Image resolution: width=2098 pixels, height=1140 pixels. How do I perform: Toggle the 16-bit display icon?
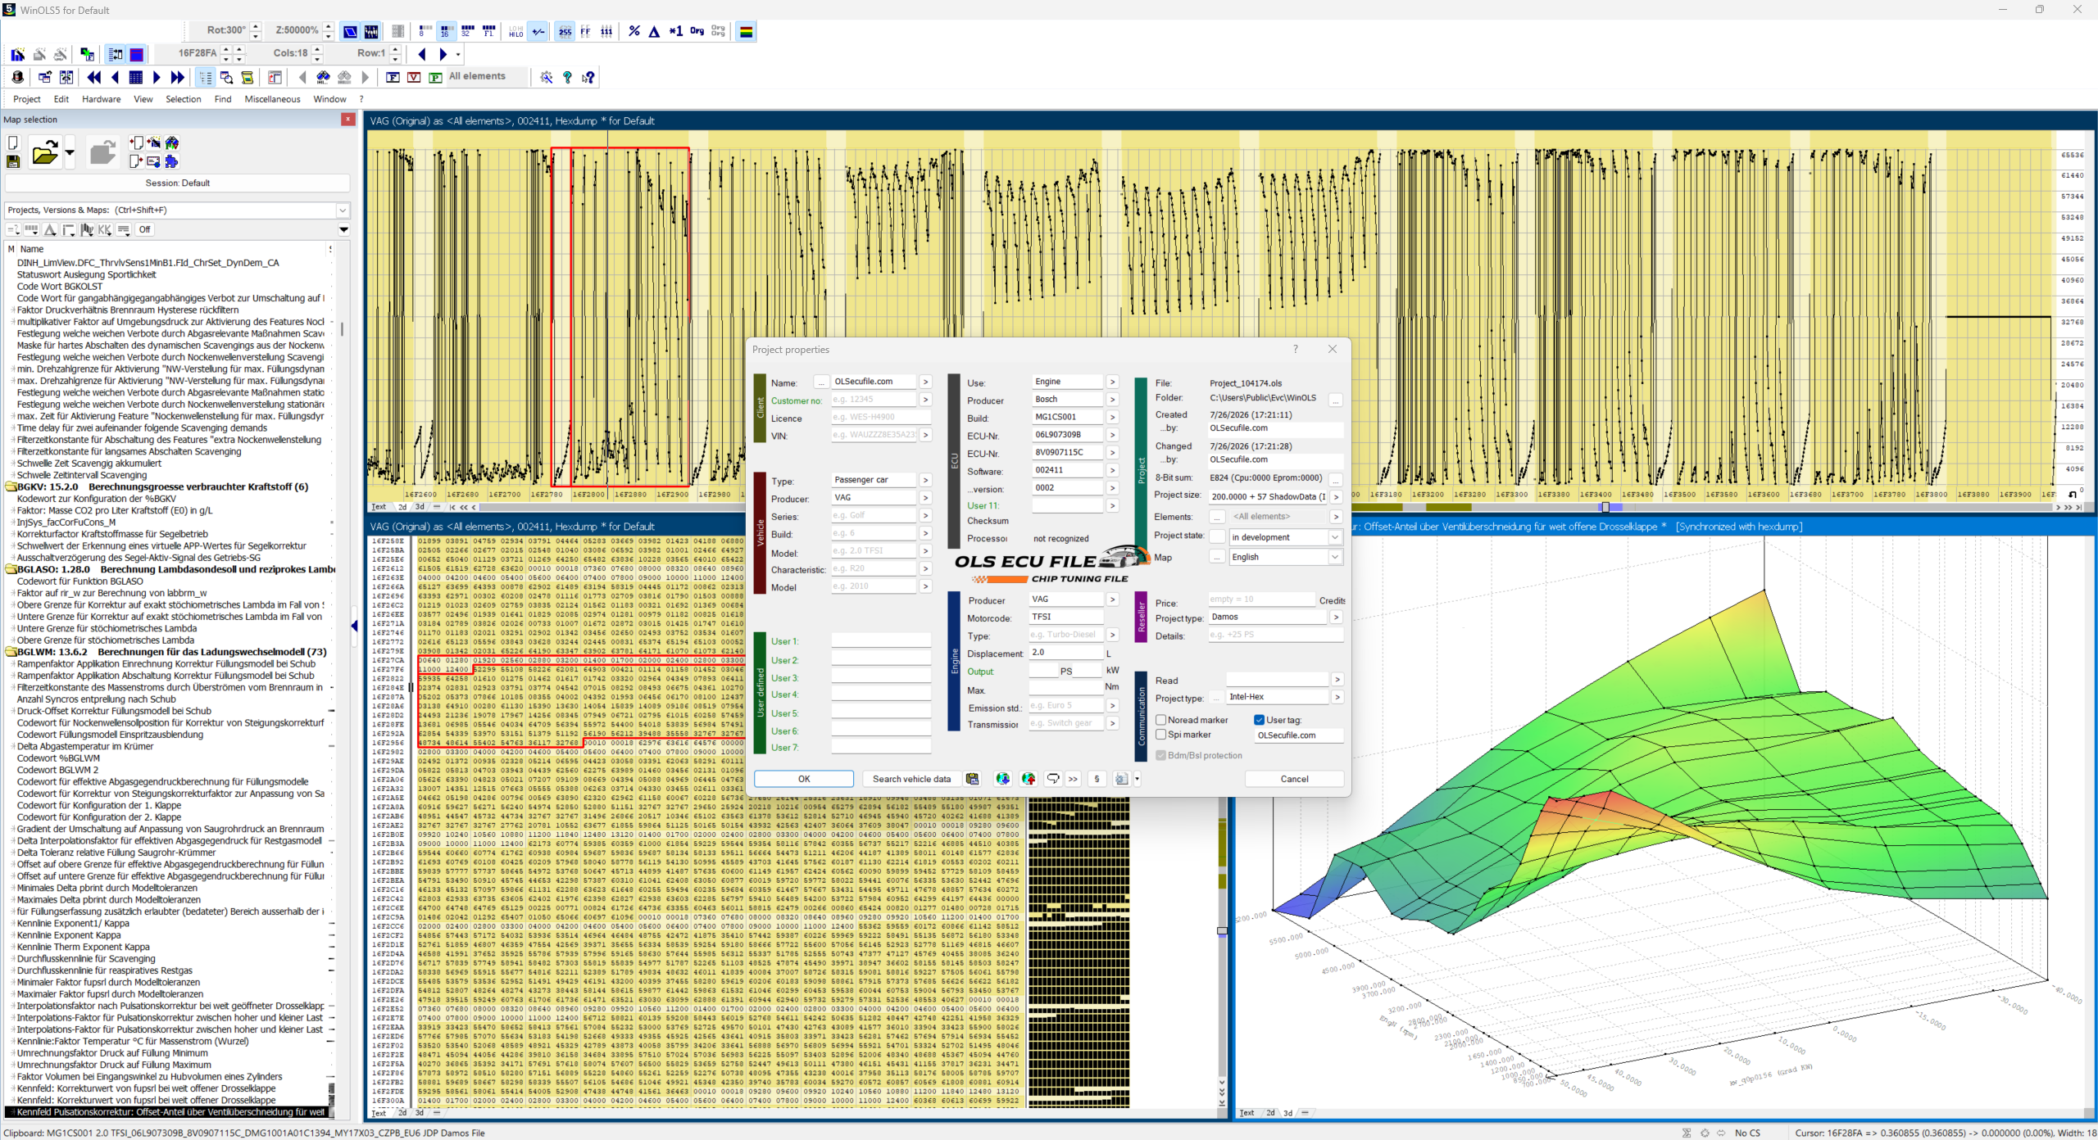445,31
